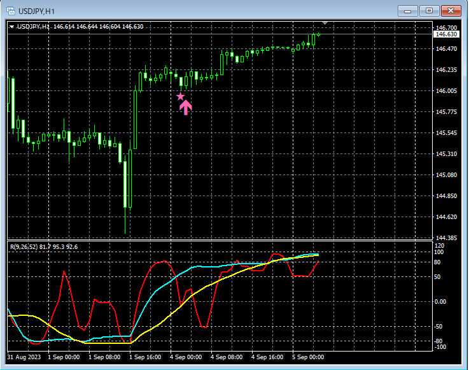Click price scale value 145.080

446,175
